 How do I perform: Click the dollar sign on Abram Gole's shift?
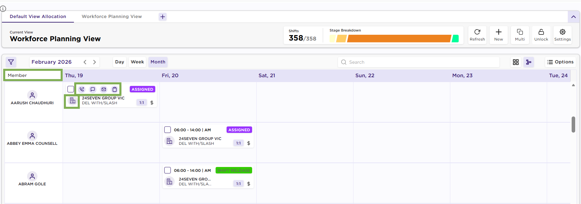pos(249,184)
